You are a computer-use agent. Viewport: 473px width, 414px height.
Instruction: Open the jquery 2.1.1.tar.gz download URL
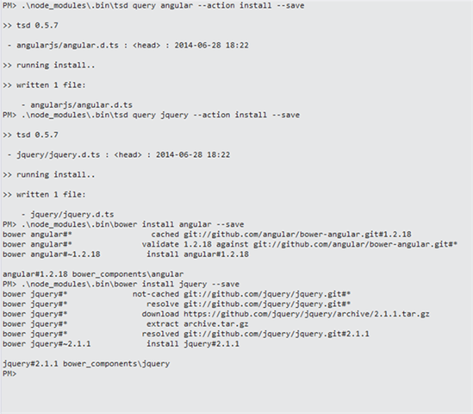[x=306, y=314]
